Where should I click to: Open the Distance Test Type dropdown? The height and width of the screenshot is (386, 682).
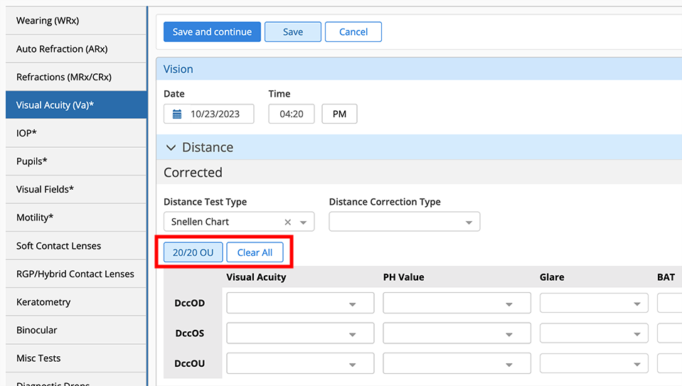pos(304,222)
